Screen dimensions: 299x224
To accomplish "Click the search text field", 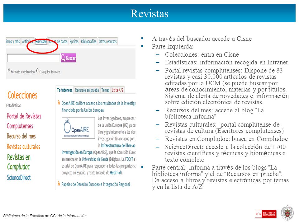I will pyautogui.click(x=33, y=58).
